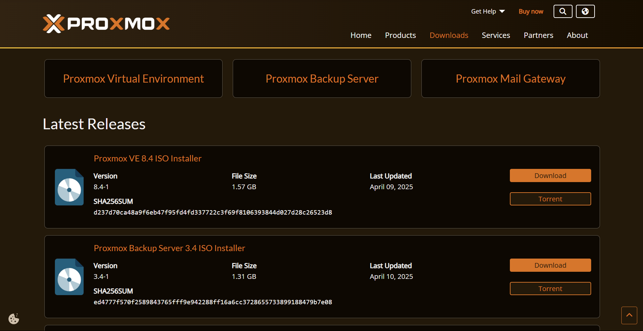This screenshot has width=643, height=331.
Task: Open the language globe icon
Action: (x=585, y=12)
